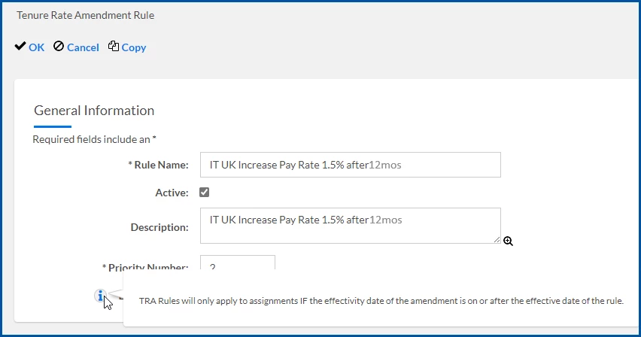Click the Required fields note text
The height and width of the screenshot is (337, 641).
(x=95, y=139)
